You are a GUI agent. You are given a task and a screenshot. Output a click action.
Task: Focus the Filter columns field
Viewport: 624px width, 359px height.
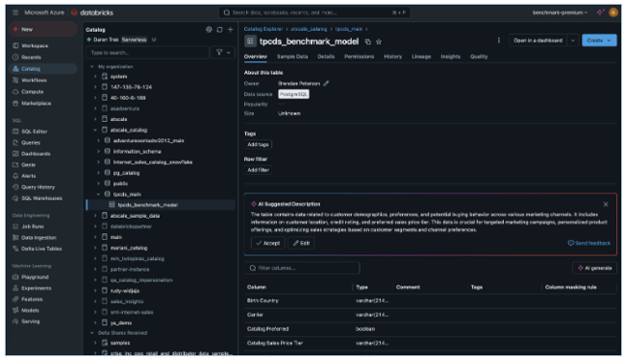(302, 268)
